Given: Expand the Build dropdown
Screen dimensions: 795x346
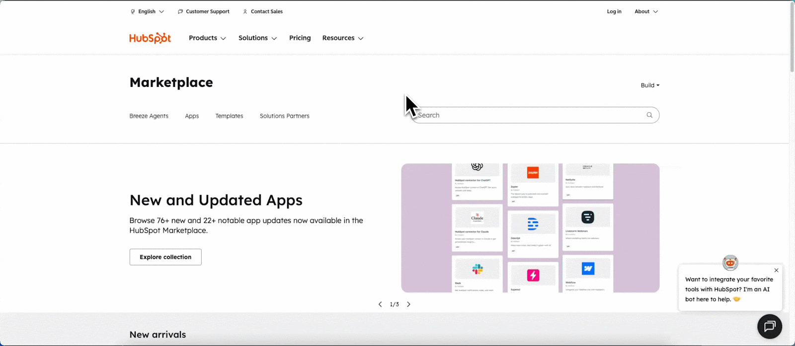Looking at the screenshot, I should click(x=650, y=85).
